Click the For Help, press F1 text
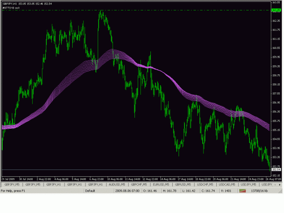The width and height of the screenshot is (284, 213). [13, 191]
